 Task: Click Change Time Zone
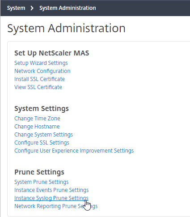click(37, 119)
